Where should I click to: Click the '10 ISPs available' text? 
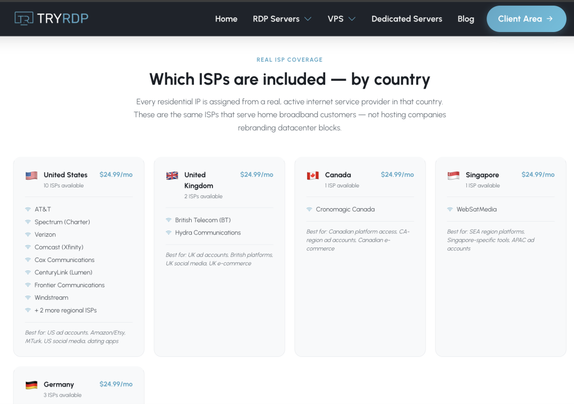click(x=64, y=186)
